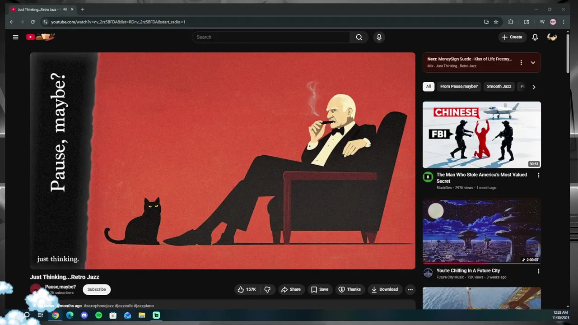Open Windows search from the taskbar

tap(27, 316)
